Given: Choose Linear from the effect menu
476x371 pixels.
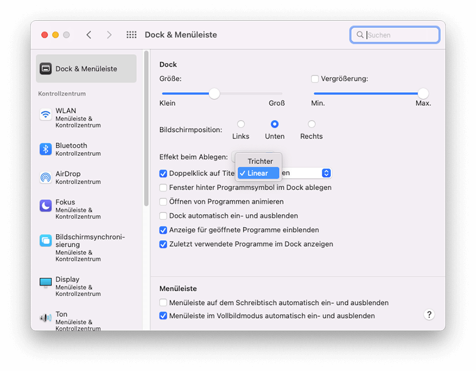Looking at the screenshot, I should [258, 173].
